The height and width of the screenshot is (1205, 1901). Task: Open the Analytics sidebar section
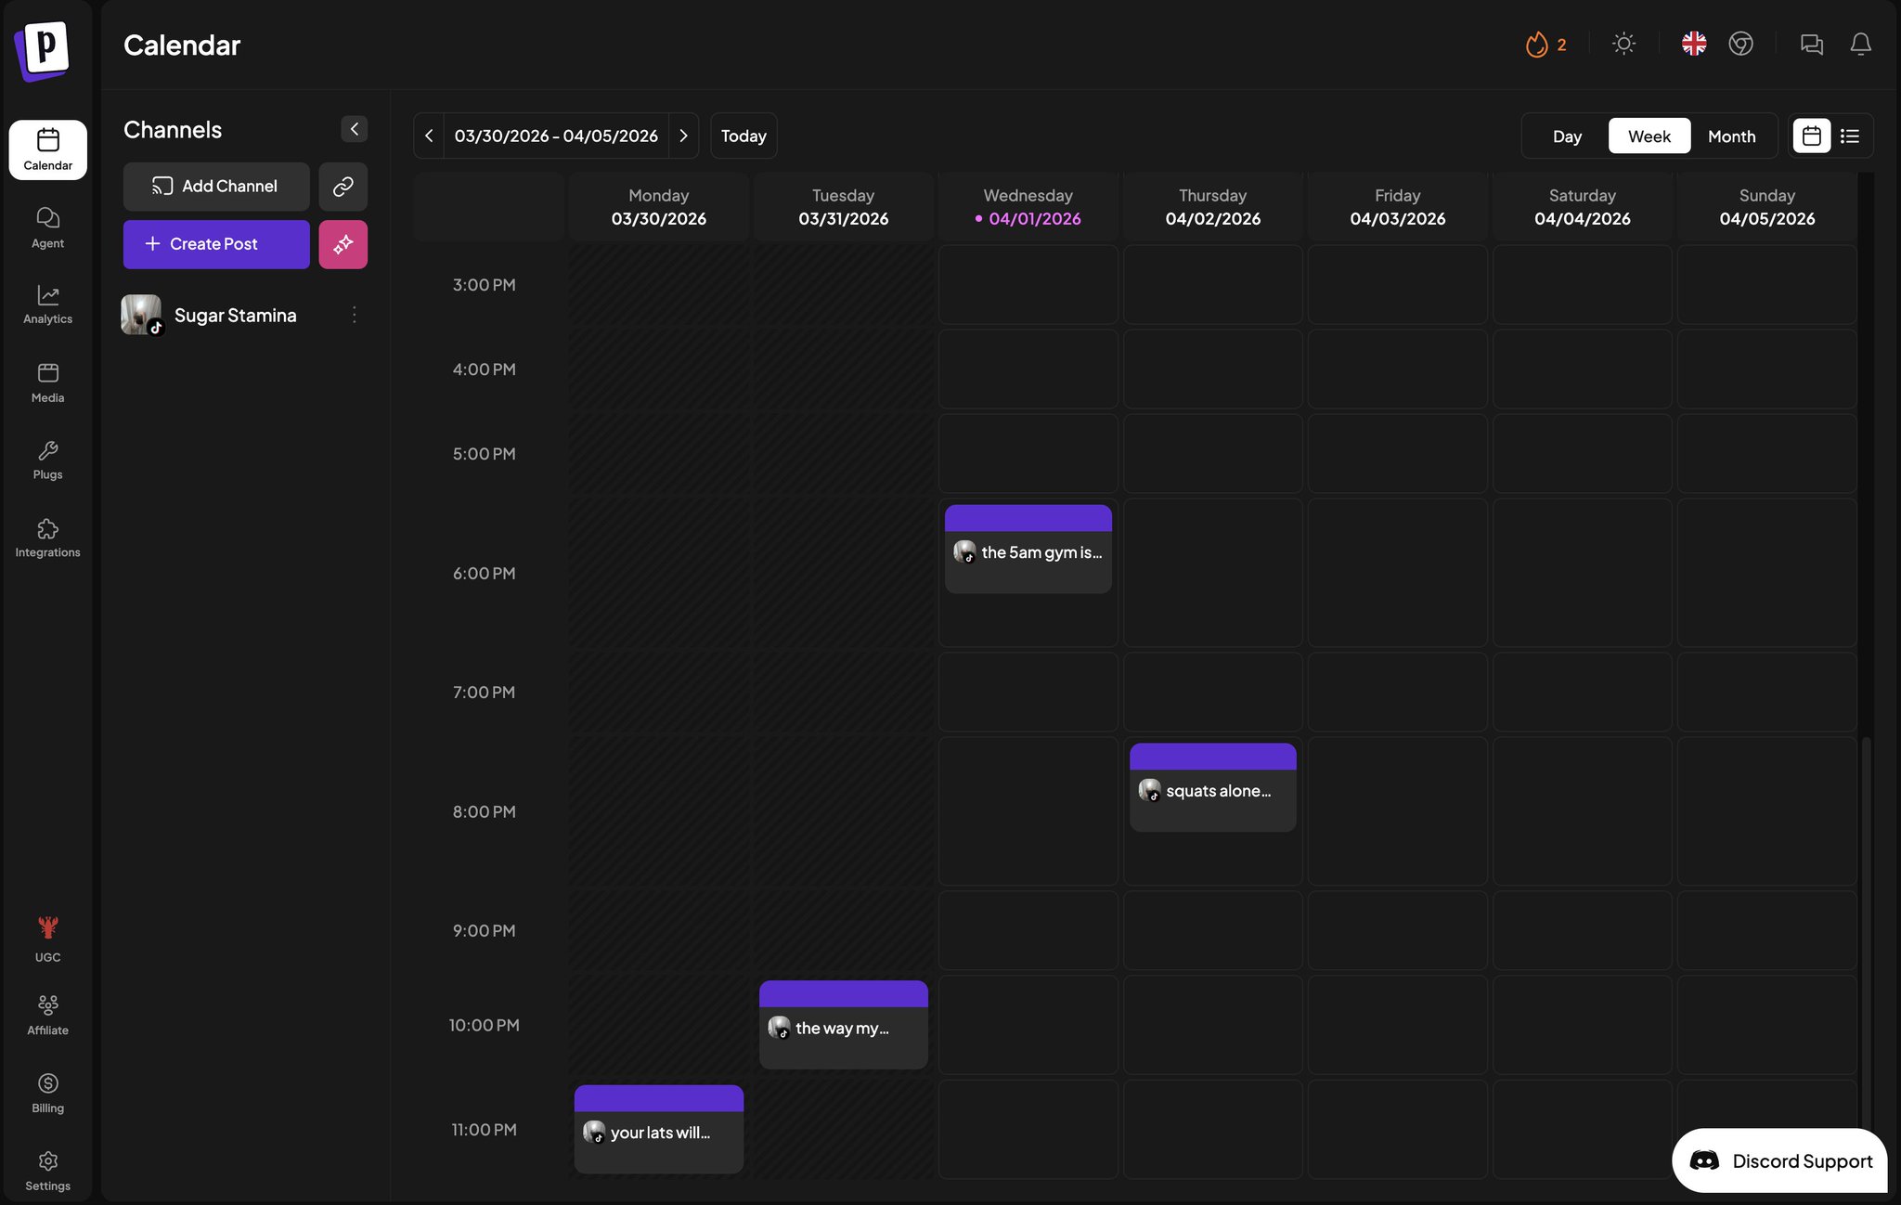tap(47, 304)
